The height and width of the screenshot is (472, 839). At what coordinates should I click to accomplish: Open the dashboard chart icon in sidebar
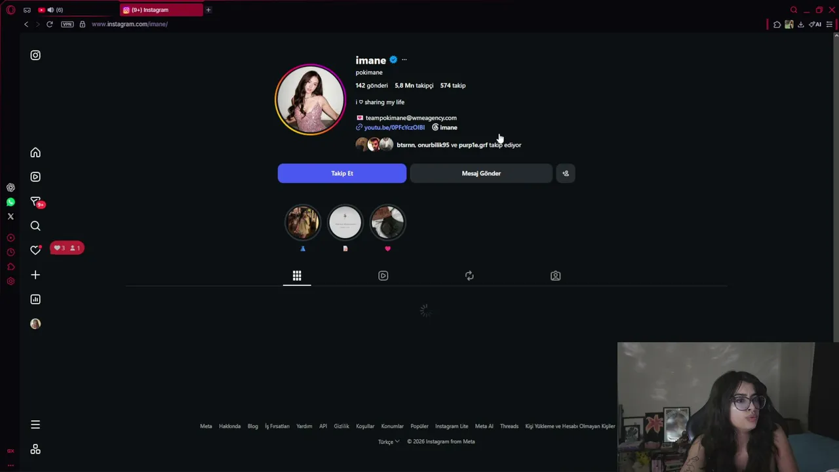pyautogui.click(x=35, y=300)
